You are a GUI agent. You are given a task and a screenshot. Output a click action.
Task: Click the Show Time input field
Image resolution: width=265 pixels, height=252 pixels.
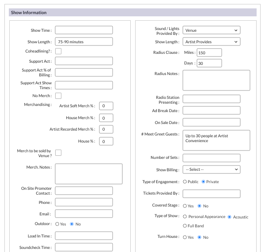[83, 30]
